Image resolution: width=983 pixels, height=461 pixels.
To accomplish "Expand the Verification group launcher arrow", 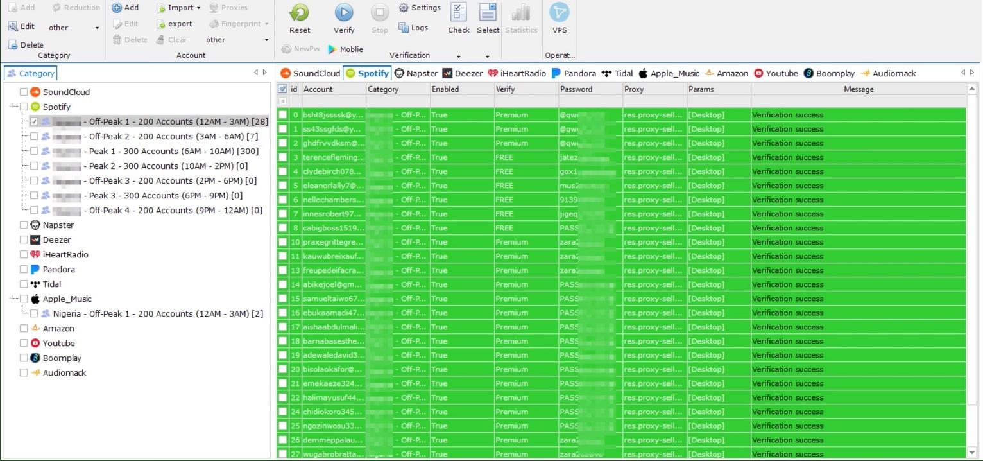I will (x=458, y=57).
